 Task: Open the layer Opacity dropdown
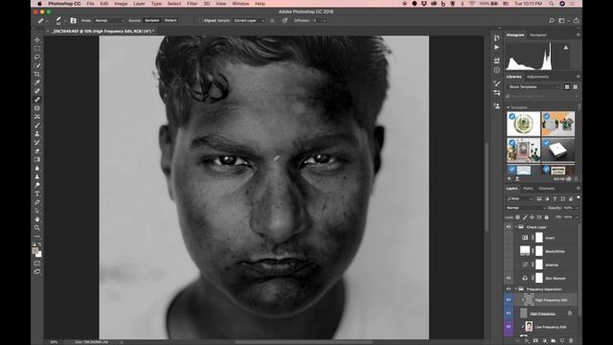[x=577, y=208]
